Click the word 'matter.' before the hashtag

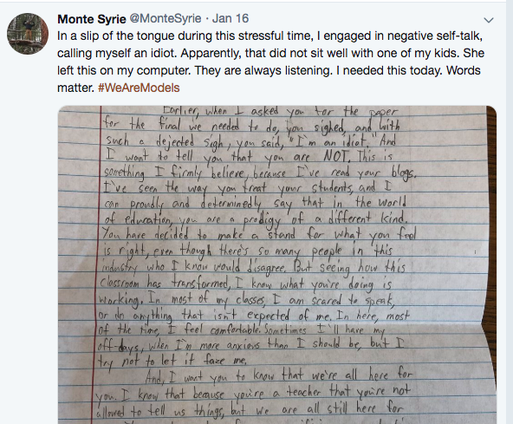pyautogui.click(x=76, y=88)
